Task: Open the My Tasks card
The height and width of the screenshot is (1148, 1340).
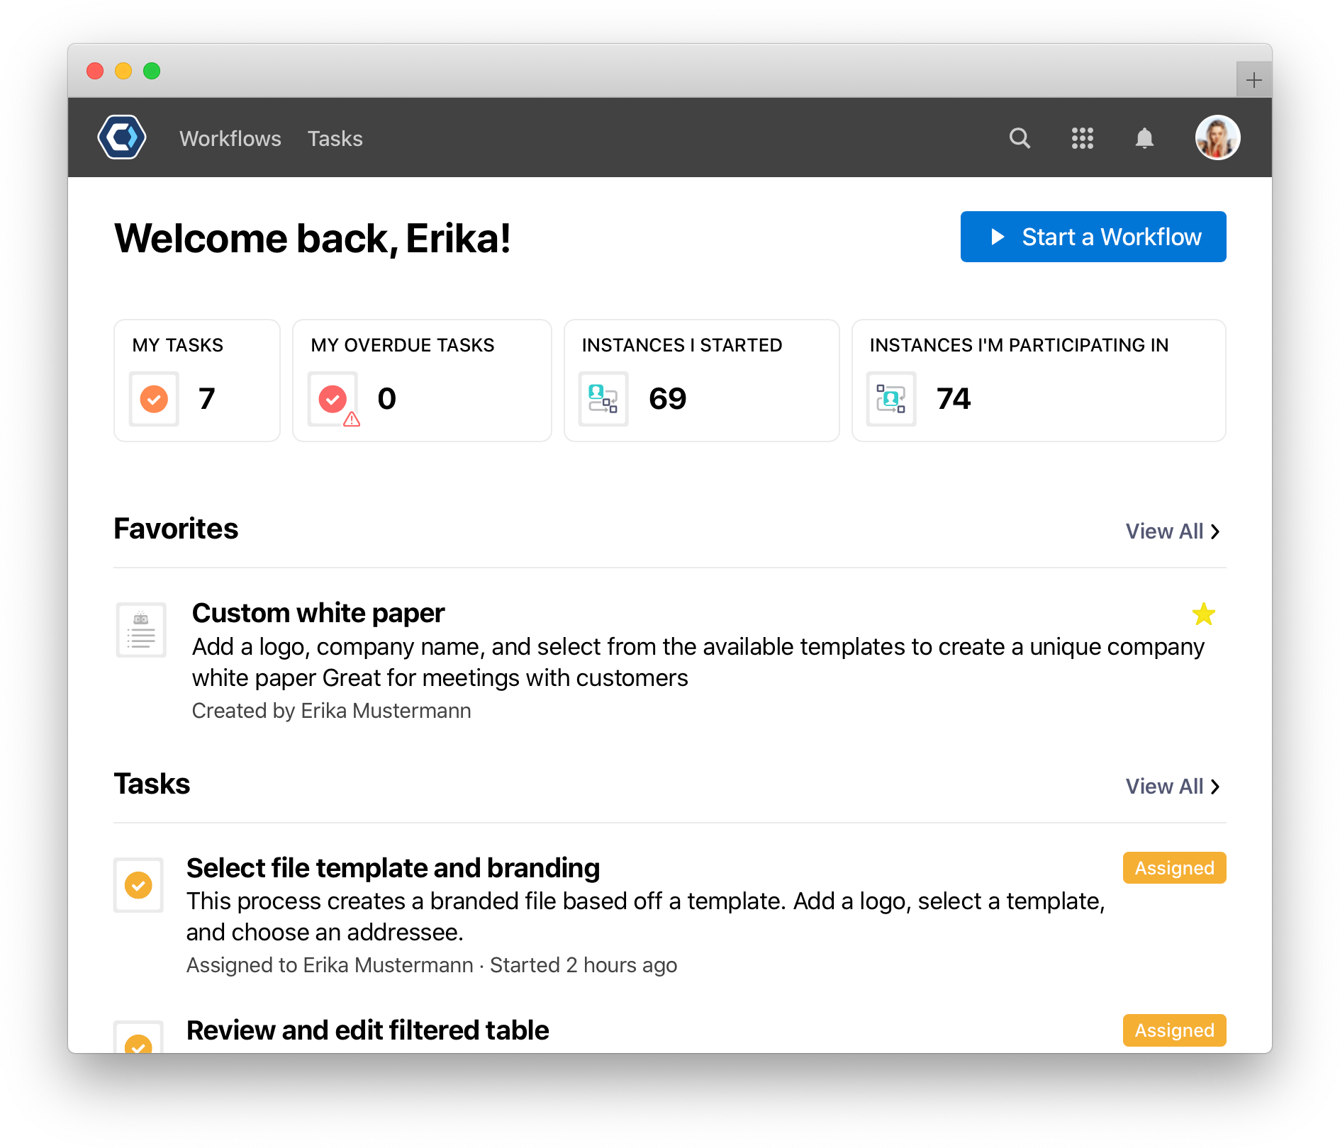Action: point(197,381)
